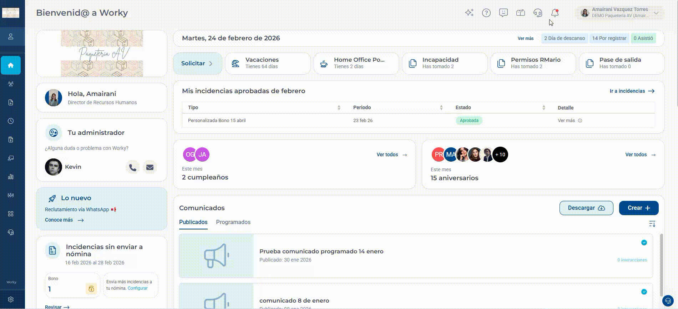Open the notifications bell
678x309 pixels.
tap(555, 13)
